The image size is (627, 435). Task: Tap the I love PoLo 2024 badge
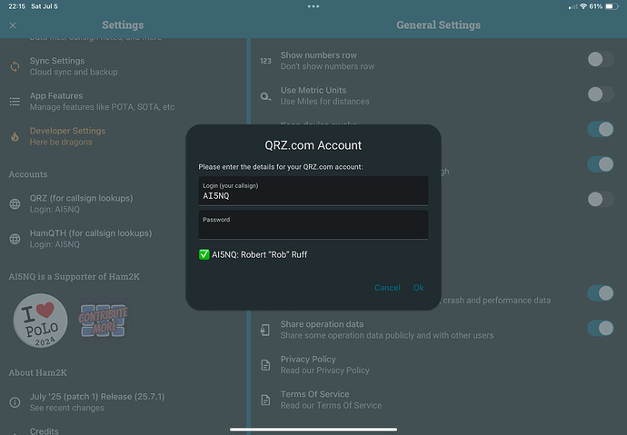[x=40, y=321]
